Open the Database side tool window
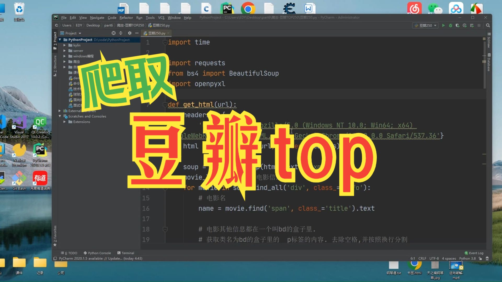Screen dimensions: 502x282 489,62
